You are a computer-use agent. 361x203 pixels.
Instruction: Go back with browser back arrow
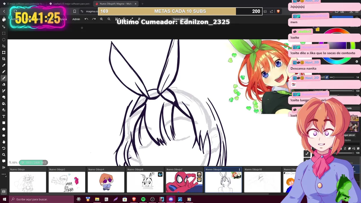4,11
